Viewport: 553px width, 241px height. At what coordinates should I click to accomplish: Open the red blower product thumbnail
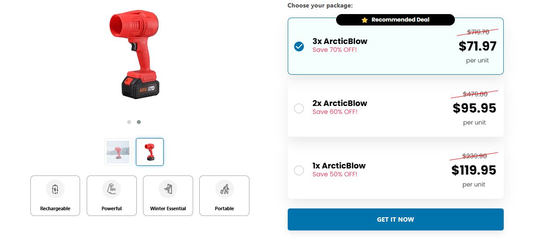(x=150, y=152)
